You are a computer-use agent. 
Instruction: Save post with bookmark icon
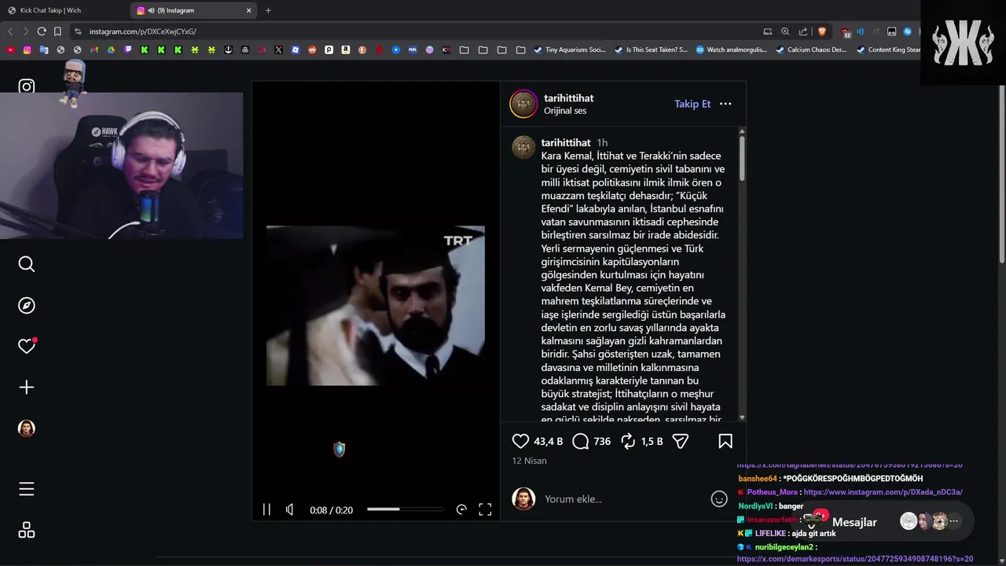click(725, 441)
